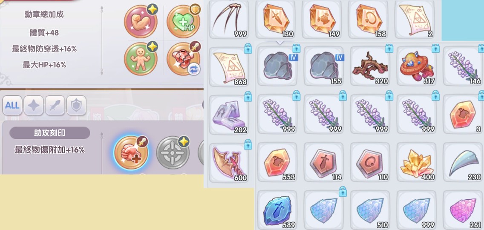Open the 助攻刻印 label
This screenshot has width=484, height=230.
(x=50, y=133)
